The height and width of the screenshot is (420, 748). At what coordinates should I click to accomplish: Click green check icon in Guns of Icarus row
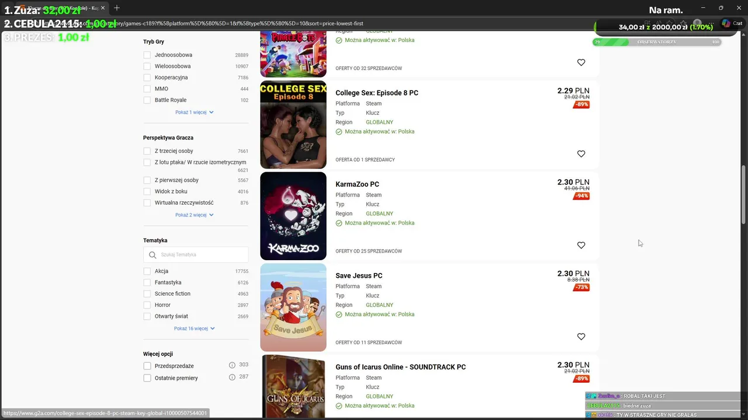[x=339, y=406]
